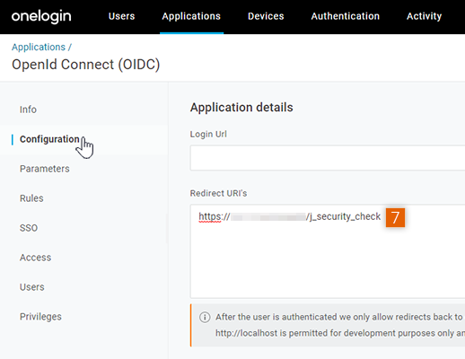465x359 pixels.
Task: Open the Activity navigation menu
Action: [x=424, y=16]
